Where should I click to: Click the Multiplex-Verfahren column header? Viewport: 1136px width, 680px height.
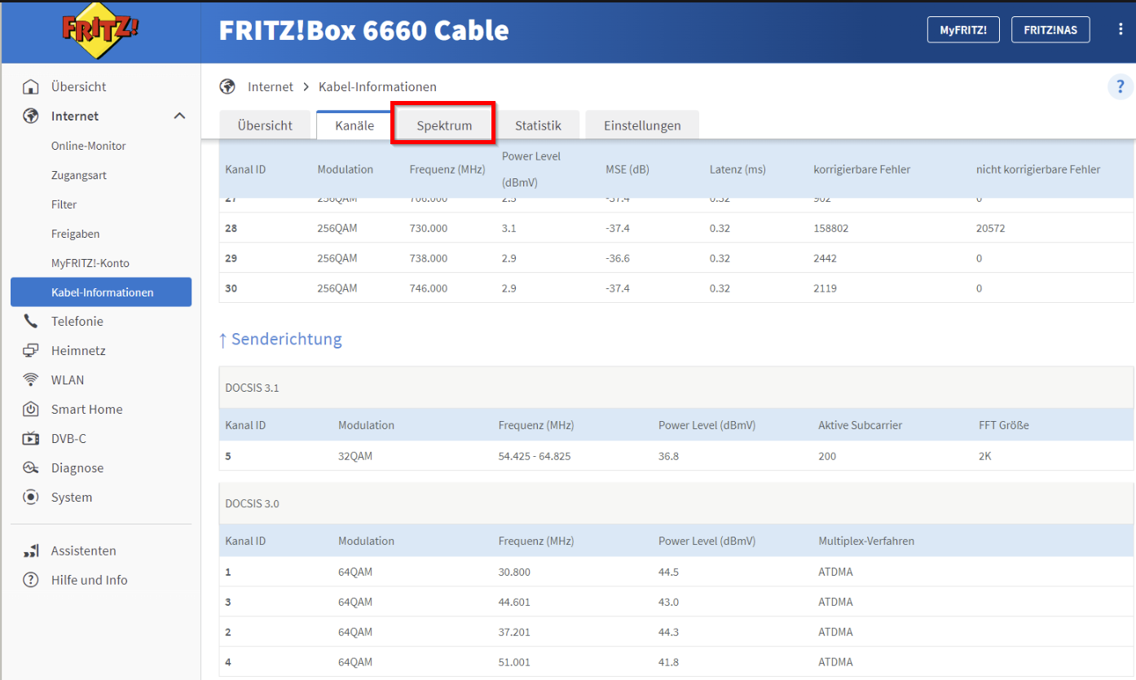tap(866, 541)
